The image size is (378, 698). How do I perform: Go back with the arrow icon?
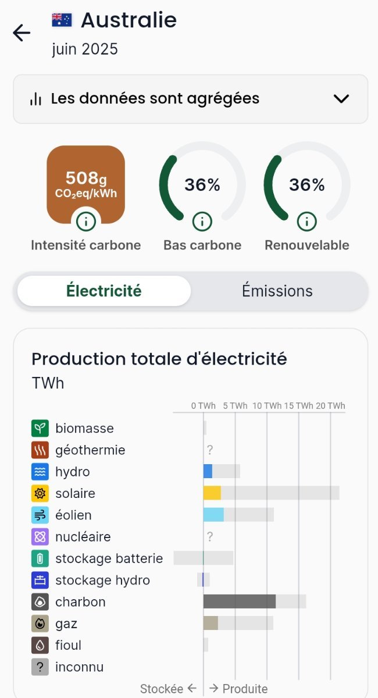tap(22, 33)
